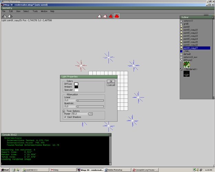The image size is (215, 172).
Task: Switch to Adobe Photoshop taskbar button
Action: (x=118, y=170)
